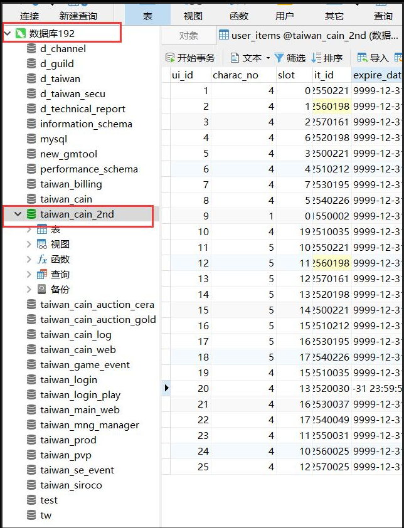
Task: Select the taiwan_login database in tree
Action: [68, 379]
